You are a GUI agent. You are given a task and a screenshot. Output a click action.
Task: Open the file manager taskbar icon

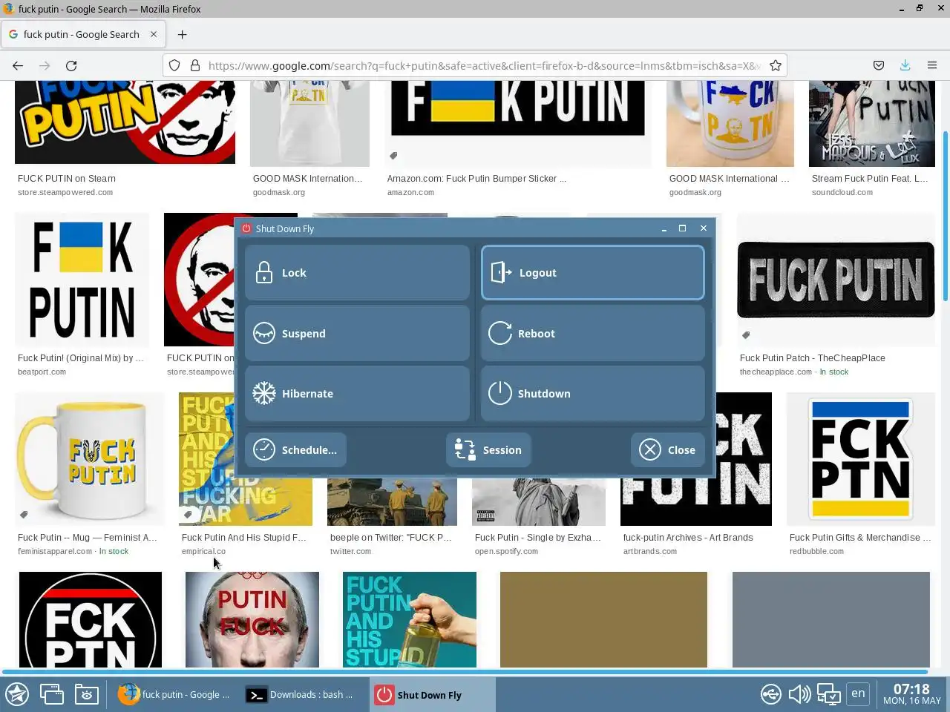tap(87, 694)
